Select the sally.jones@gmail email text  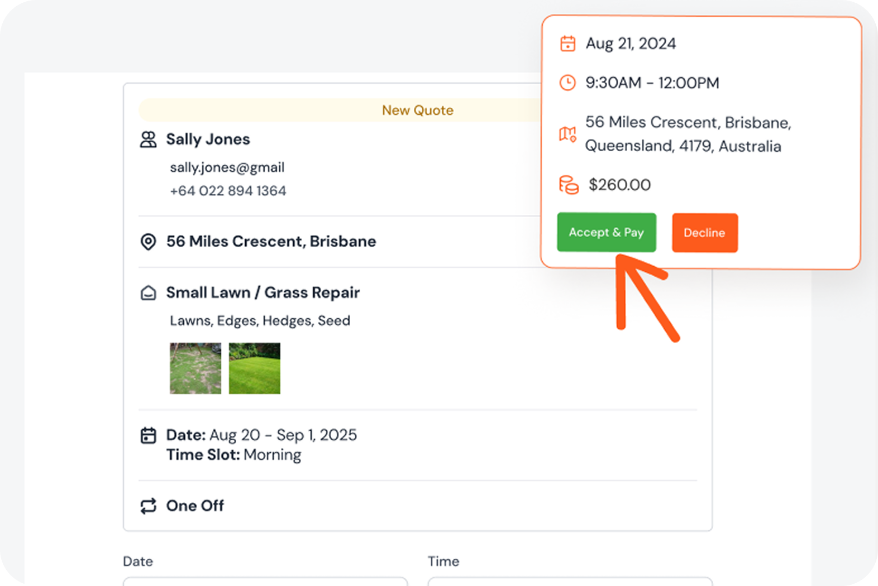click(x=227, y=167)
